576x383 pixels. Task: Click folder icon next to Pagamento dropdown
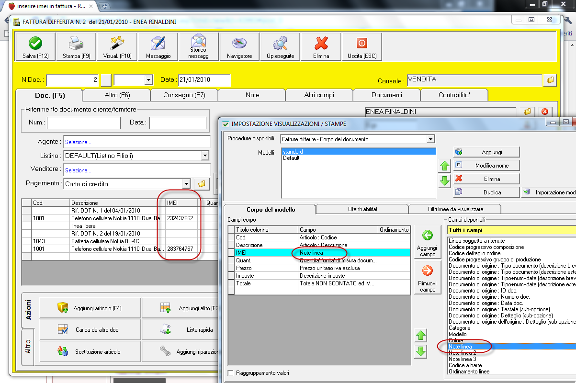(202, 184)
